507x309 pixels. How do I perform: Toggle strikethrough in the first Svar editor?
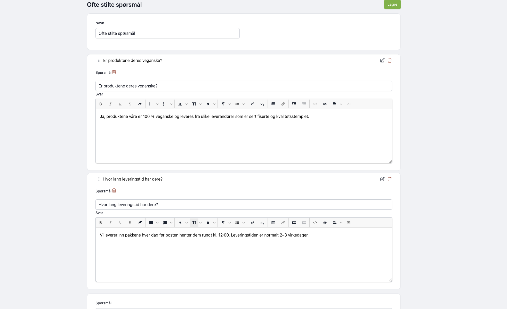(130, 104)
